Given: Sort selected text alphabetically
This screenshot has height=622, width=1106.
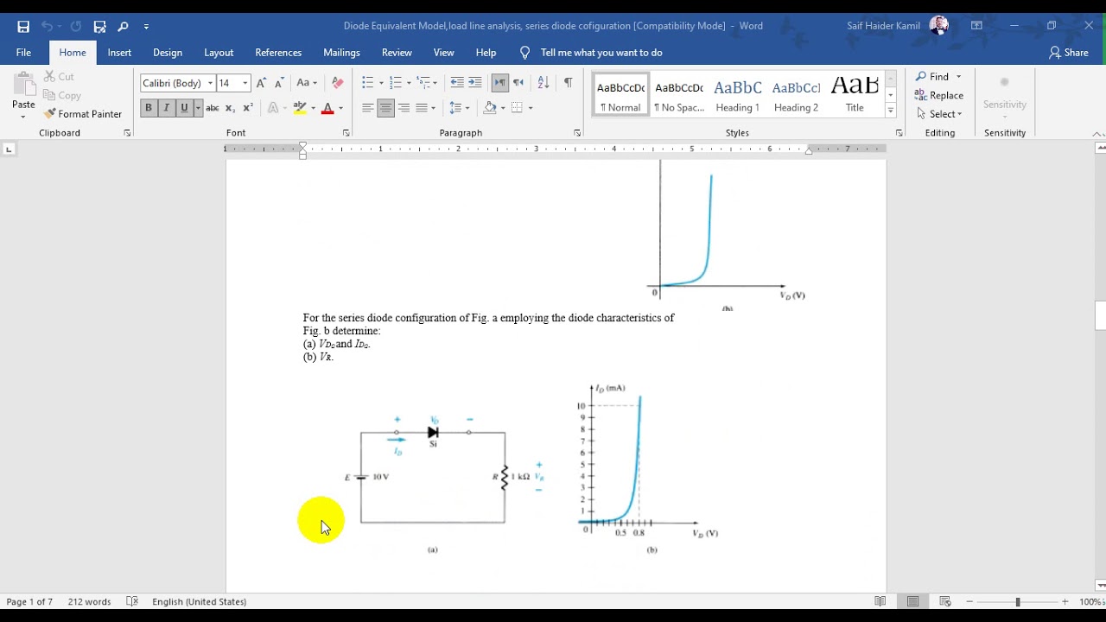Looking at the screenshot, I should tap(543, 83).
